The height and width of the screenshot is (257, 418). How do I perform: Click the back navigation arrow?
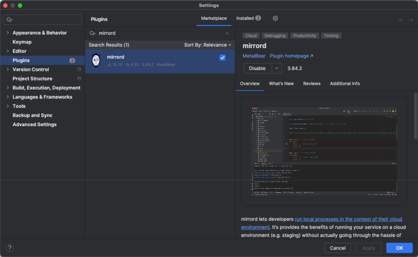pyautogui.click(x=401, y=20)
